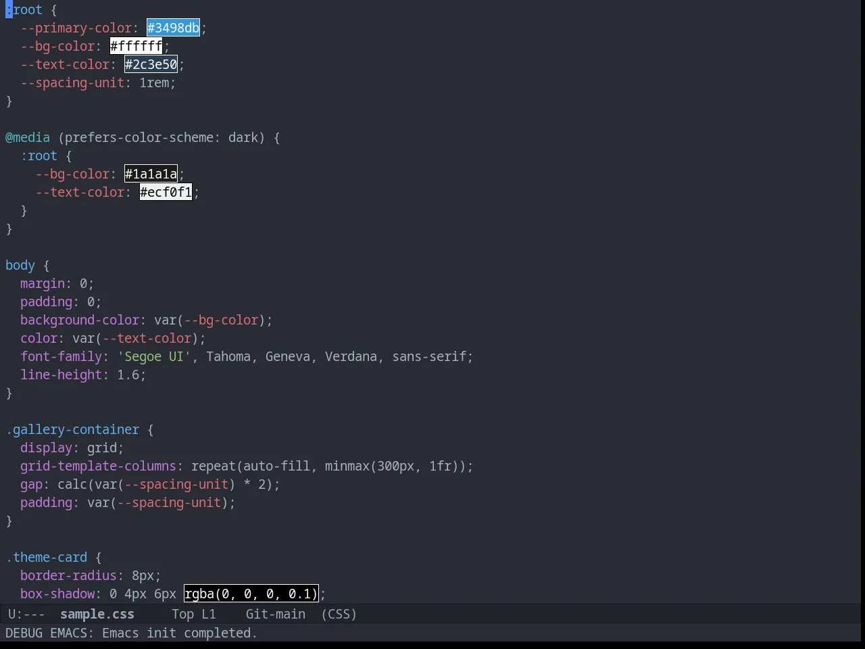Click the Git-main version control indicator
The width and height of the screenshot is (865, 649).
click(276, 614)
